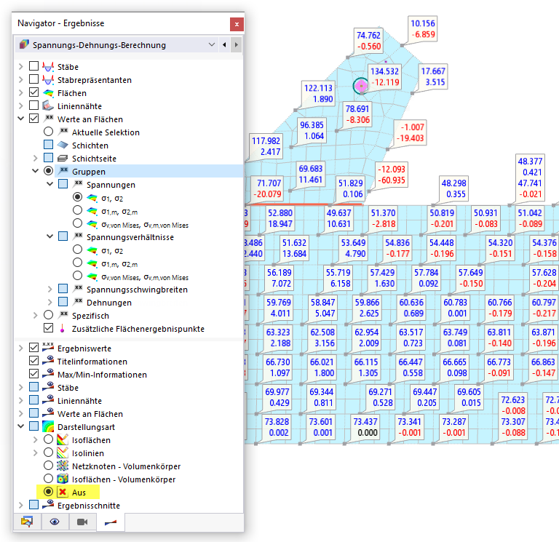Click the Schichten layer icon
Screen dimensions: 559x542
click(x=63, y=145)
